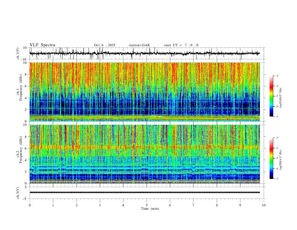Click time axis tick label "4"
The image size is (297, 230).
click(x=123, y=205)
